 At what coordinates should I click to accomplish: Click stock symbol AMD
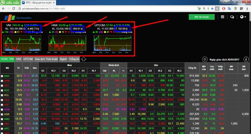[7, 119]
